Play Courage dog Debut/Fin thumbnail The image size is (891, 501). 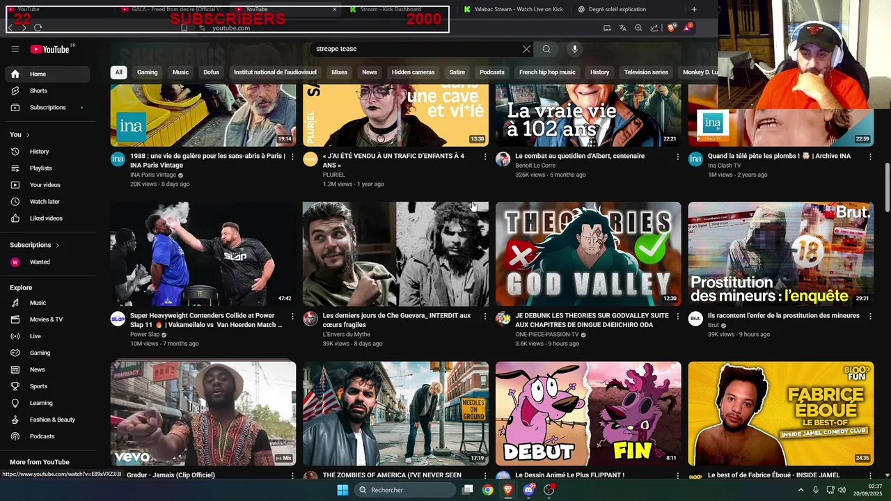pyautogui.click(x=588, y=413)
